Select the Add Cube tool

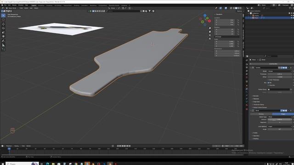pos(3,49)
